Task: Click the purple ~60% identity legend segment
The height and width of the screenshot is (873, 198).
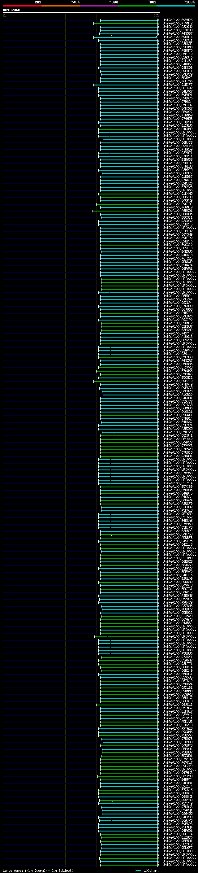Action: (99, 6)
